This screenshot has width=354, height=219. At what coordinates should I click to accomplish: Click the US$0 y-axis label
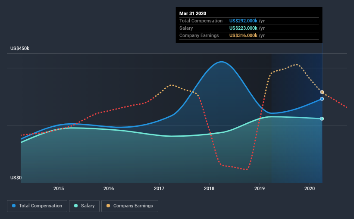pos(16,178)
